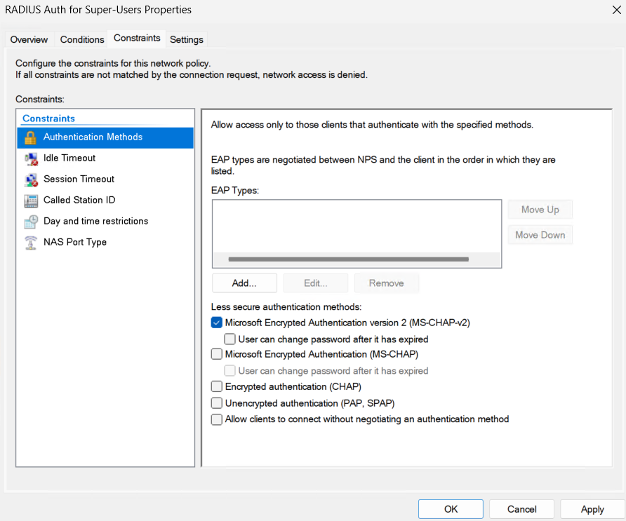Click the Idle Timeout icon

click(31, 158)
